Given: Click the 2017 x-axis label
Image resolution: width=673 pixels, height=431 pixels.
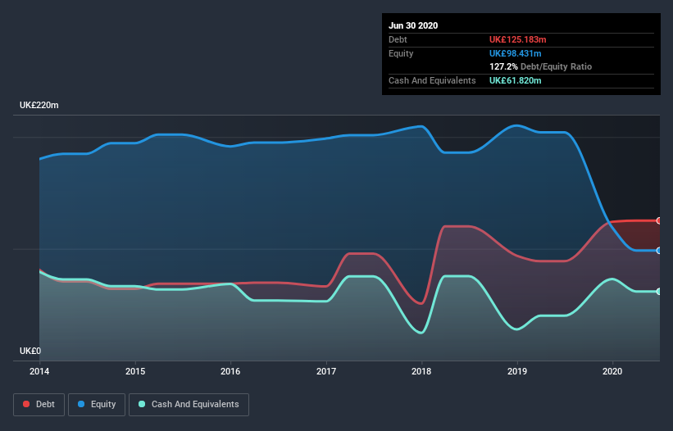Looking at the screenshot, I should coord(326,371).
